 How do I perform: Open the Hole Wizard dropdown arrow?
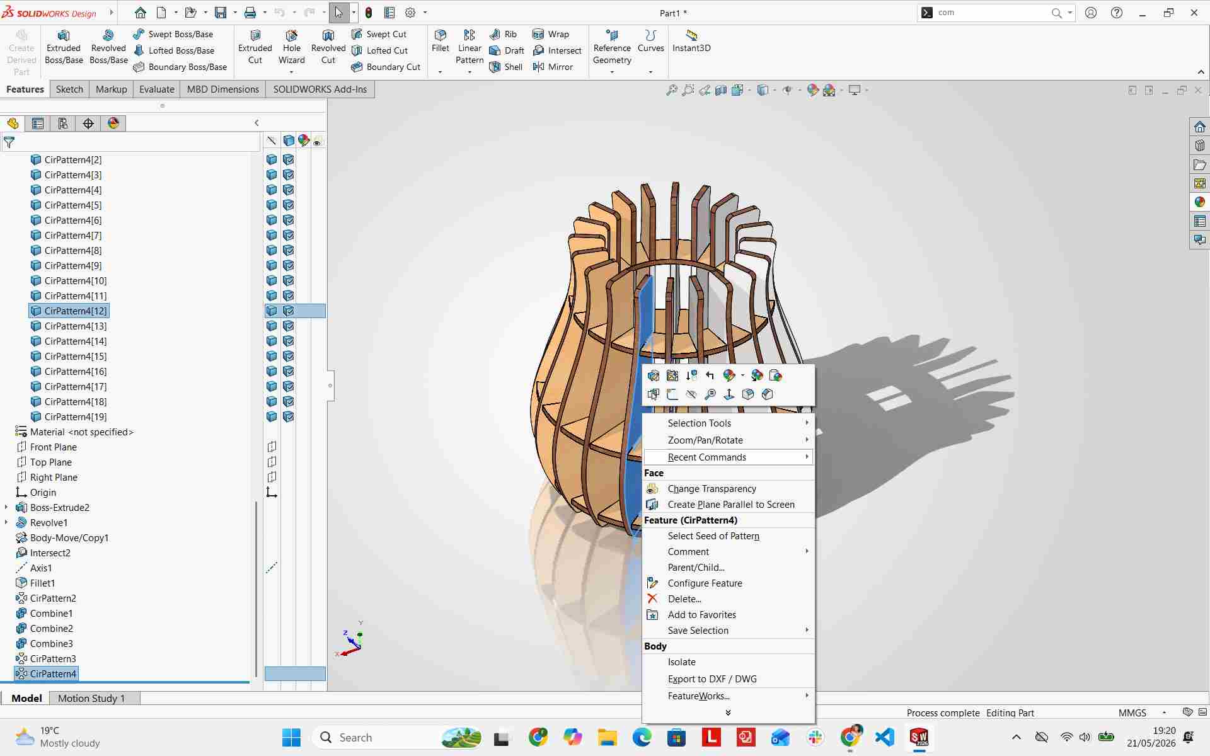pos(291,72)
